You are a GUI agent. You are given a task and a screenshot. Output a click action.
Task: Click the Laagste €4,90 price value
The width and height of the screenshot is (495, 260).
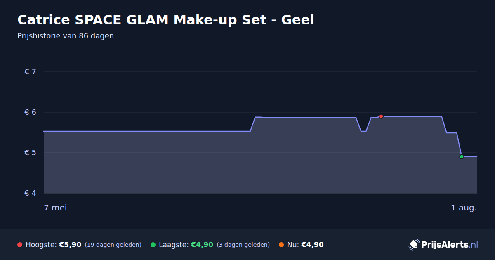tap(202, 245)
